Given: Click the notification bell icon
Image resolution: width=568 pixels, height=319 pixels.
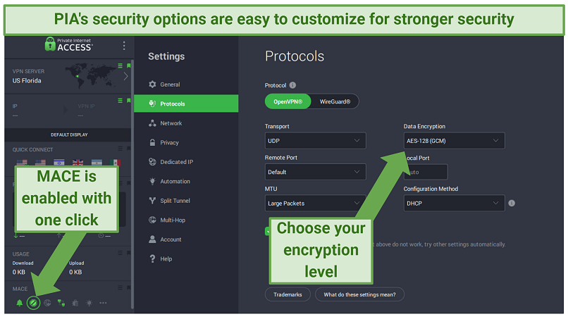Looking at the screenshot, I should [19, 303].
